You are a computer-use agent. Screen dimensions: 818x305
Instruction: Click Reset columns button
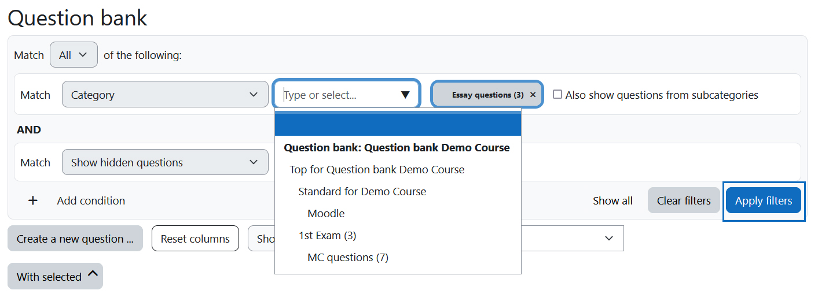195,239
